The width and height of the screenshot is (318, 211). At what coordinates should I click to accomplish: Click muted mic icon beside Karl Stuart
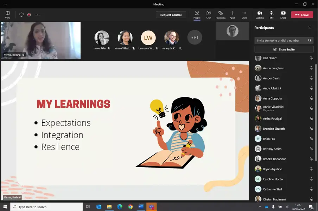coord(311,58)
